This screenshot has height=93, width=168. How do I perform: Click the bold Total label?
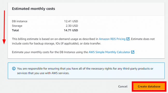pyautogui.click(x=15, y=30)
